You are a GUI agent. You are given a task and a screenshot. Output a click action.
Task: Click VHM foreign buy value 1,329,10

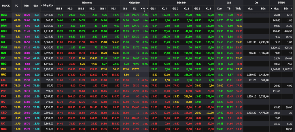pyautogui.click(x=275, y=47)
